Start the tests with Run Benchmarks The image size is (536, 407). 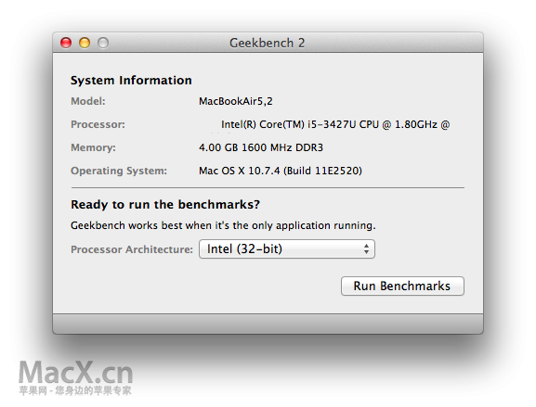point(402,286)
